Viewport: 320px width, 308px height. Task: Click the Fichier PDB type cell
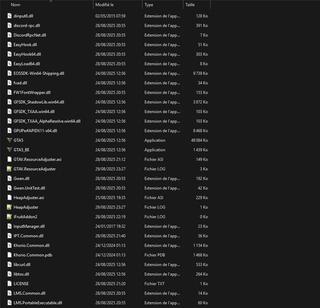pyautogui.click(x=155, y=255)
